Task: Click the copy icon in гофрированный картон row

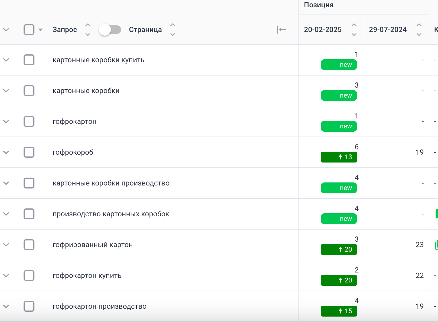Action: tap(436, 245)
